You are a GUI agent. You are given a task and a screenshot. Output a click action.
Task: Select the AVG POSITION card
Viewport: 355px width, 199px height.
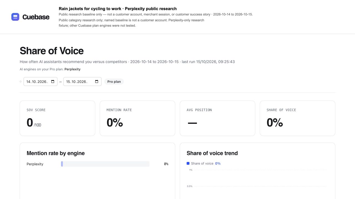[x=217, y=118]
